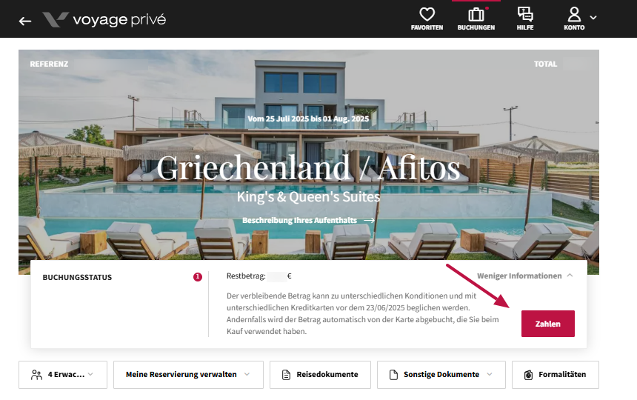Expand the Konto dropdown chevron

(x=593, y=18)
